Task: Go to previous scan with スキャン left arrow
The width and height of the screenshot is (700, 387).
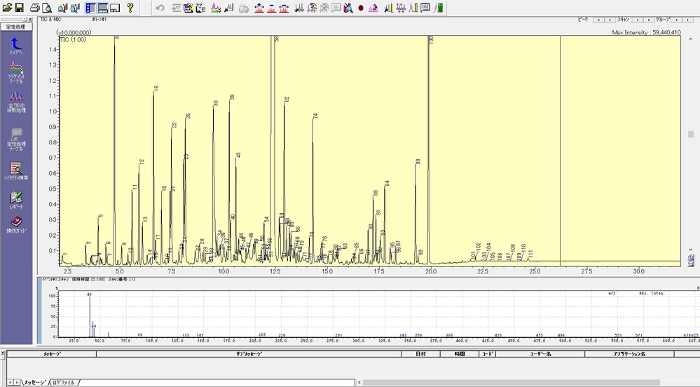Action: click(x=637, y=20)
